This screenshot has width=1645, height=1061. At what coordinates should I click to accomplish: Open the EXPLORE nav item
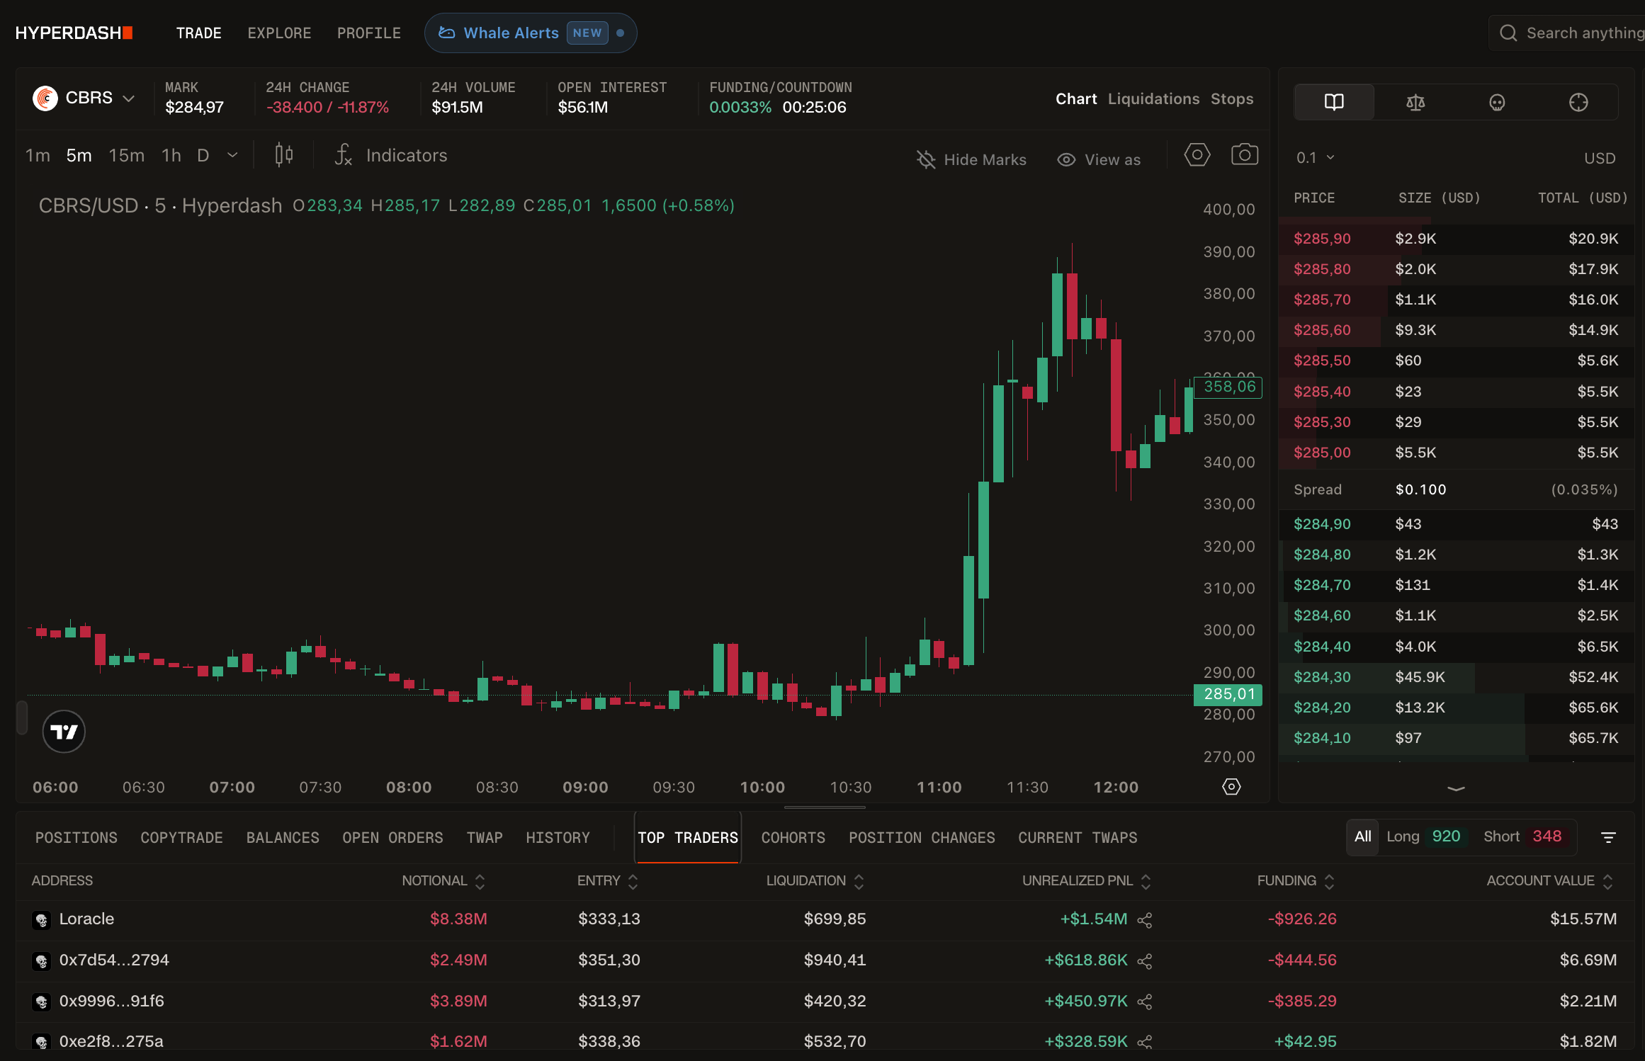click(x=279, y=33)
